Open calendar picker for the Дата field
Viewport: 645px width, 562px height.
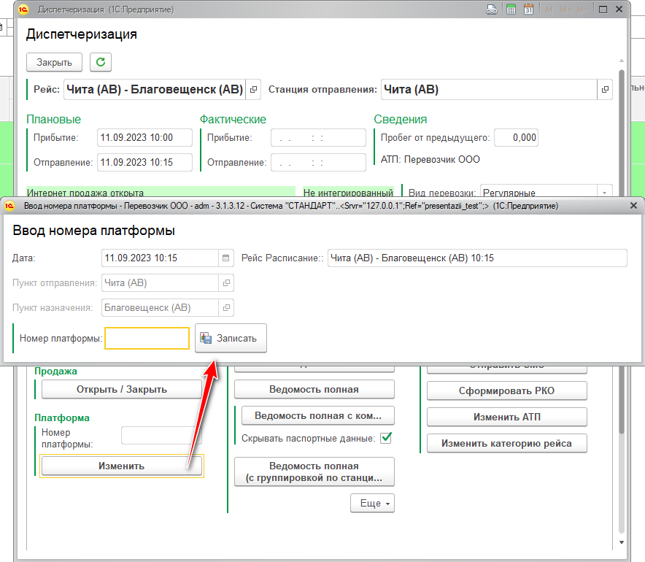point(226,258)
